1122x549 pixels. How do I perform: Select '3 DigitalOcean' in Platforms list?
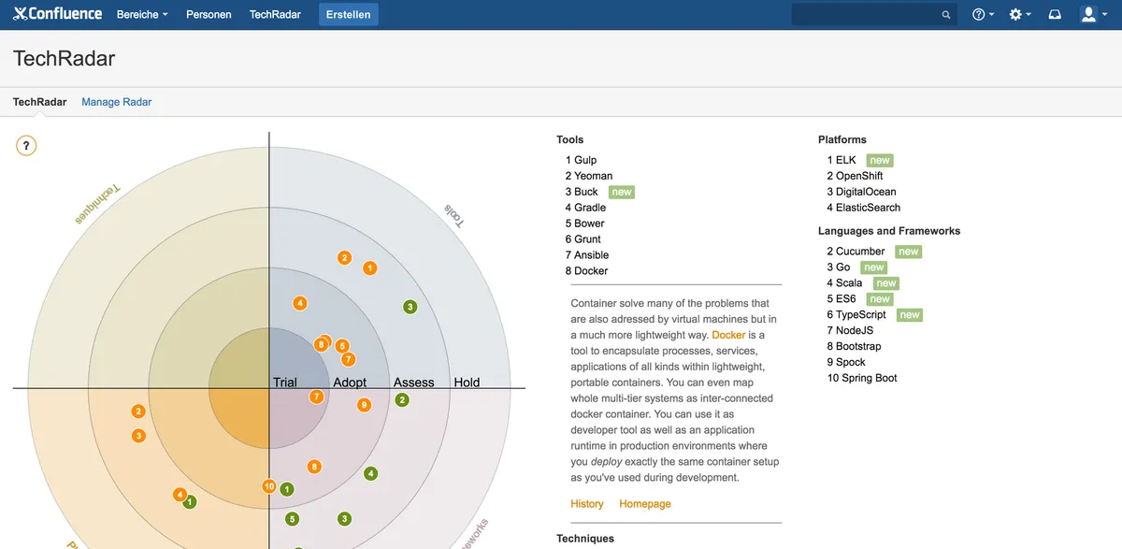coord(861,192)
